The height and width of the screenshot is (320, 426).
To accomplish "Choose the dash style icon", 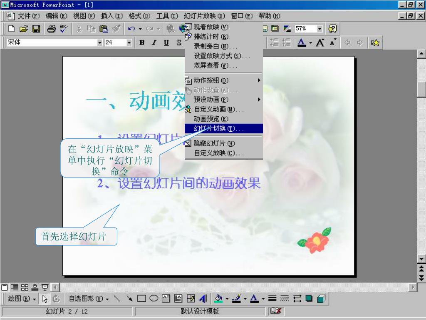I will (x=285, y=298).
